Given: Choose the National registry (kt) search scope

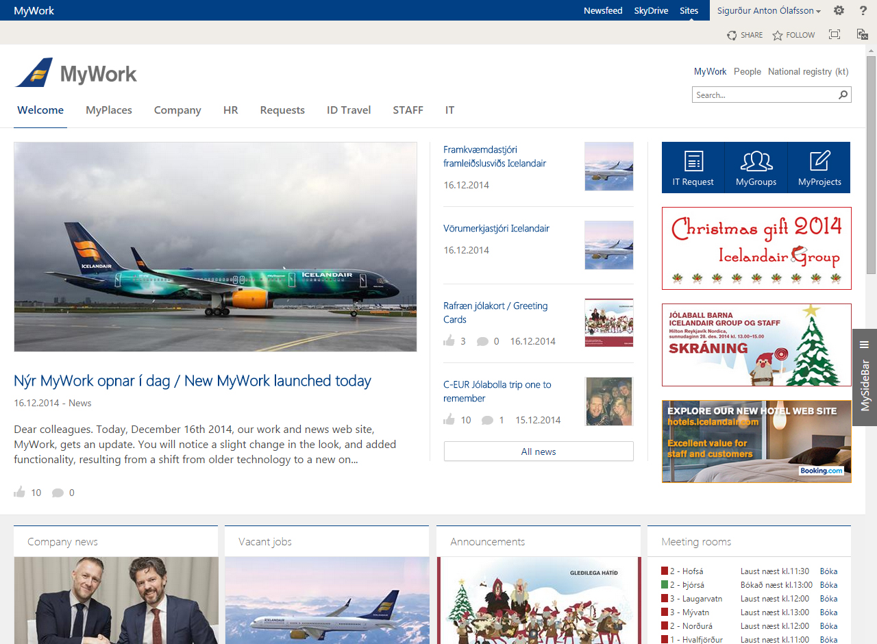Looking at the screenshot, I should click(808, 71).
